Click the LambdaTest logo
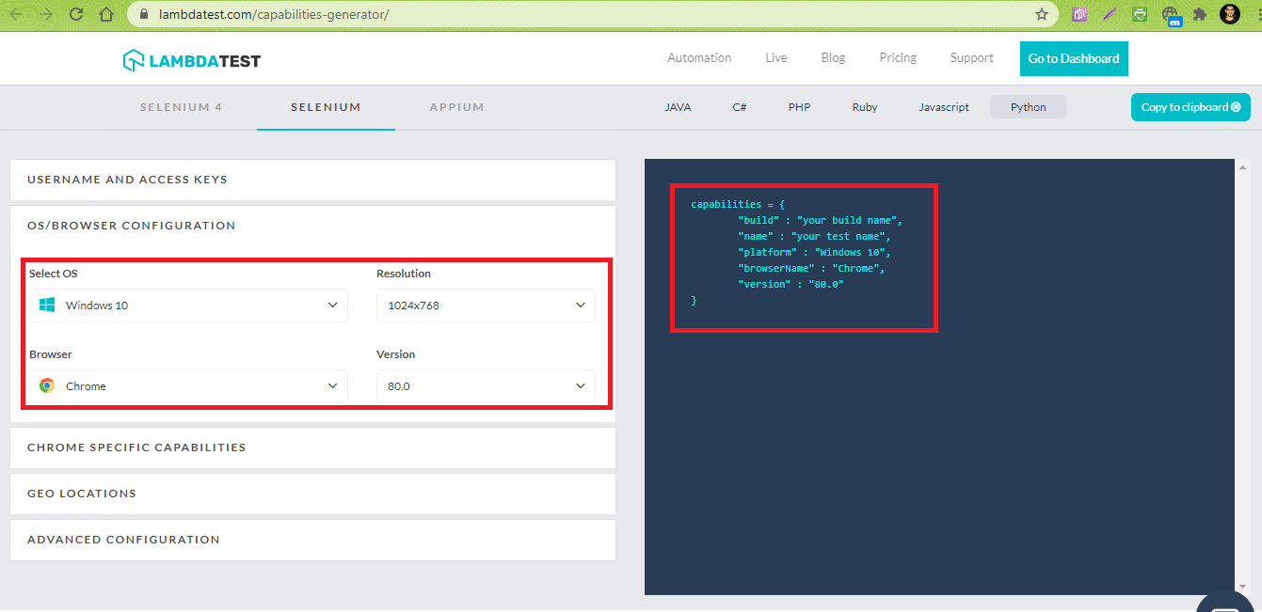 pos(191,58)
